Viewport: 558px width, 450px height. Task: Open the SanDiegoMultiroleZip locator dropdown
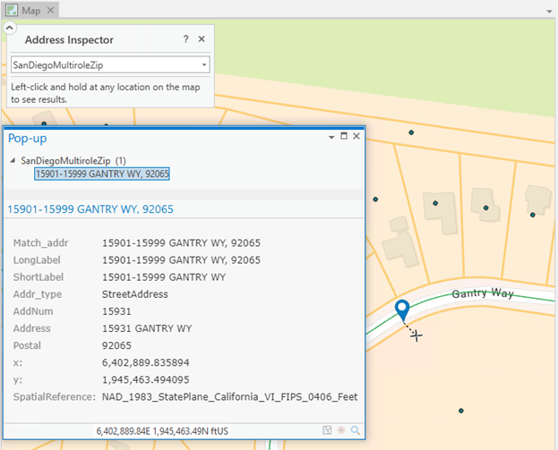204,65
